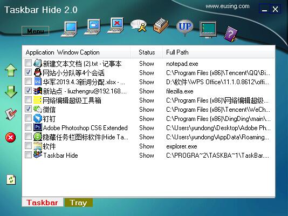Screen dimensions: 288x216
Task: Check the 隐藏任务栏图标软件 checkbox
Action: (28, 137)
